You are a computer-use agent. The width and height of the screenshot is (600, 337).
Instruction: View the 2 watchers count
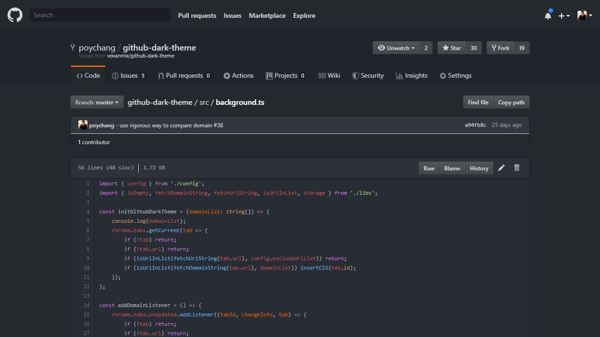(426, 48)
